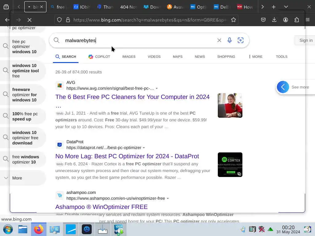Switch to News results
The image size is (315, 236).
click(200, 57)
